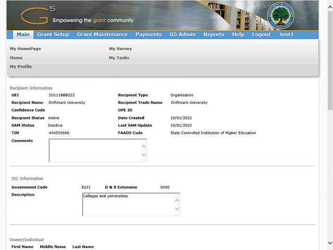Open the Reports menu
This screenshot has height=250, width=333.
pyautogui.click(x=214, y=35)
